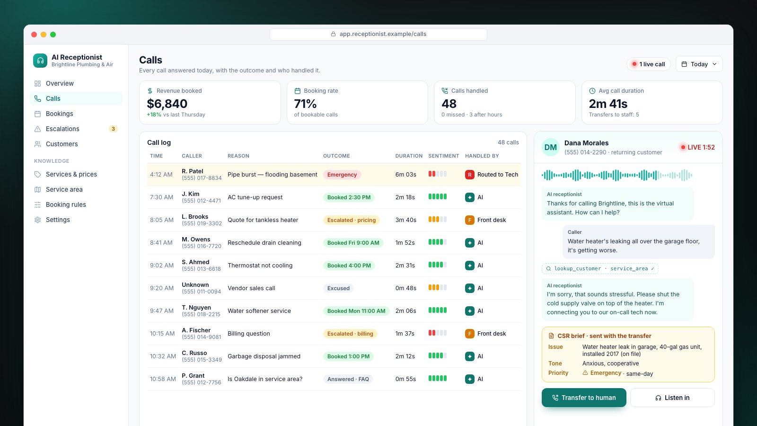Click the Escalated · billing tag
Screen dimensions: 757x426
[x=350, y=334]
